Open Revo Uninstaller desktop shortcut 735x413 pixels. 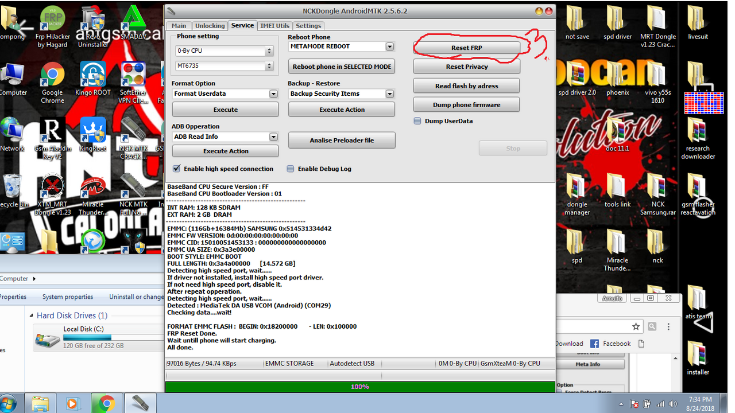click(x=93, y=28)
